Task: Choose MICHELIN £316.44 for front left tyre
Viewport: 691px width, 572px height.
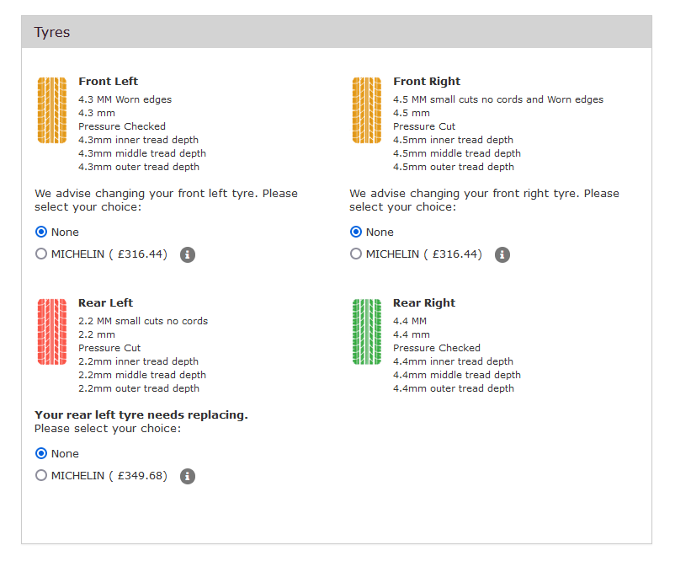Action: click(41, 254)
